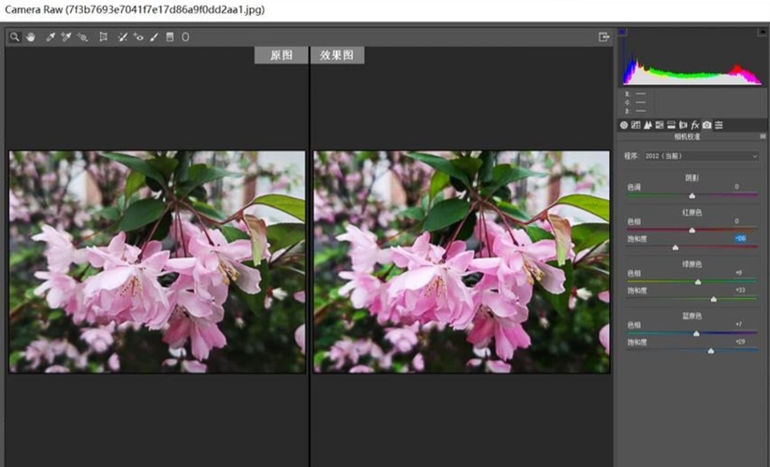Viewport: 770px width, 467px height.
Task: Select the Adjustment Brush tool
Action: pyautogui.click(x=153, y=36)
